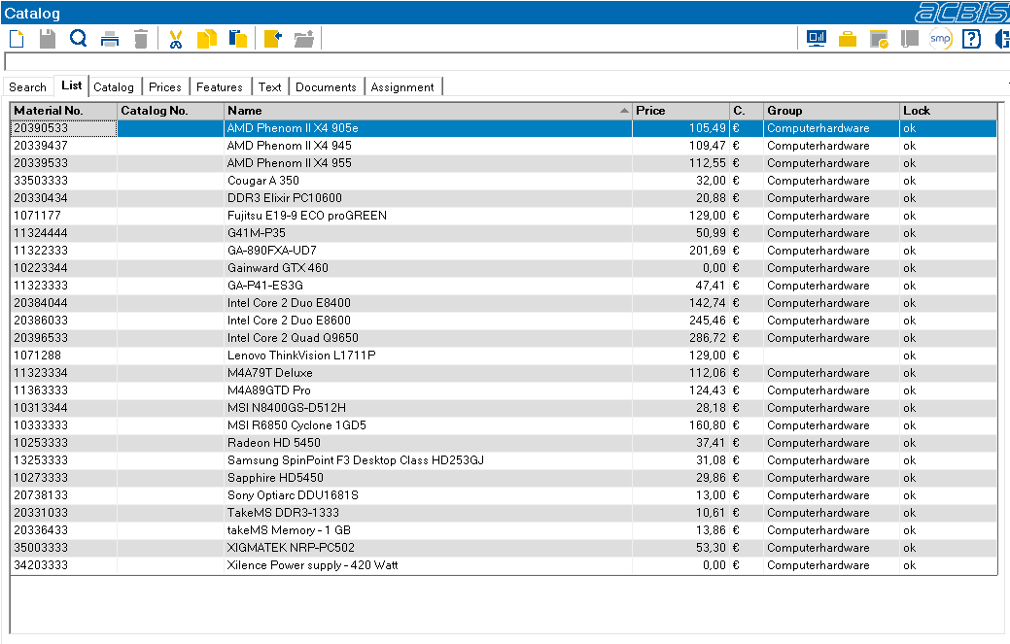The width and height of the screenshot is (1010, 644).
Task: Click the Group column header
Action: point(831,111)
